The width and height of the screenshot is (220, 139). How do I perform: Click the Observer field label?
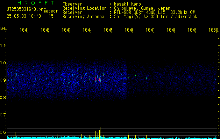(x=72, y=4)
